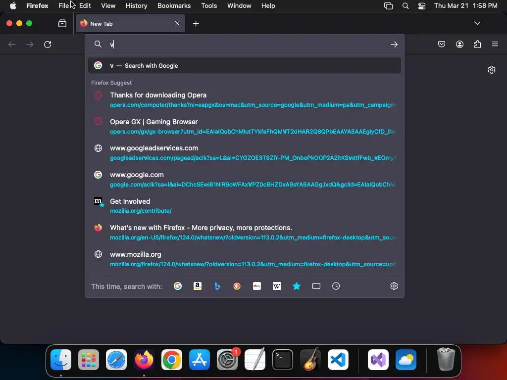Open www.mozilla.org suggestion

pos(245,259)
